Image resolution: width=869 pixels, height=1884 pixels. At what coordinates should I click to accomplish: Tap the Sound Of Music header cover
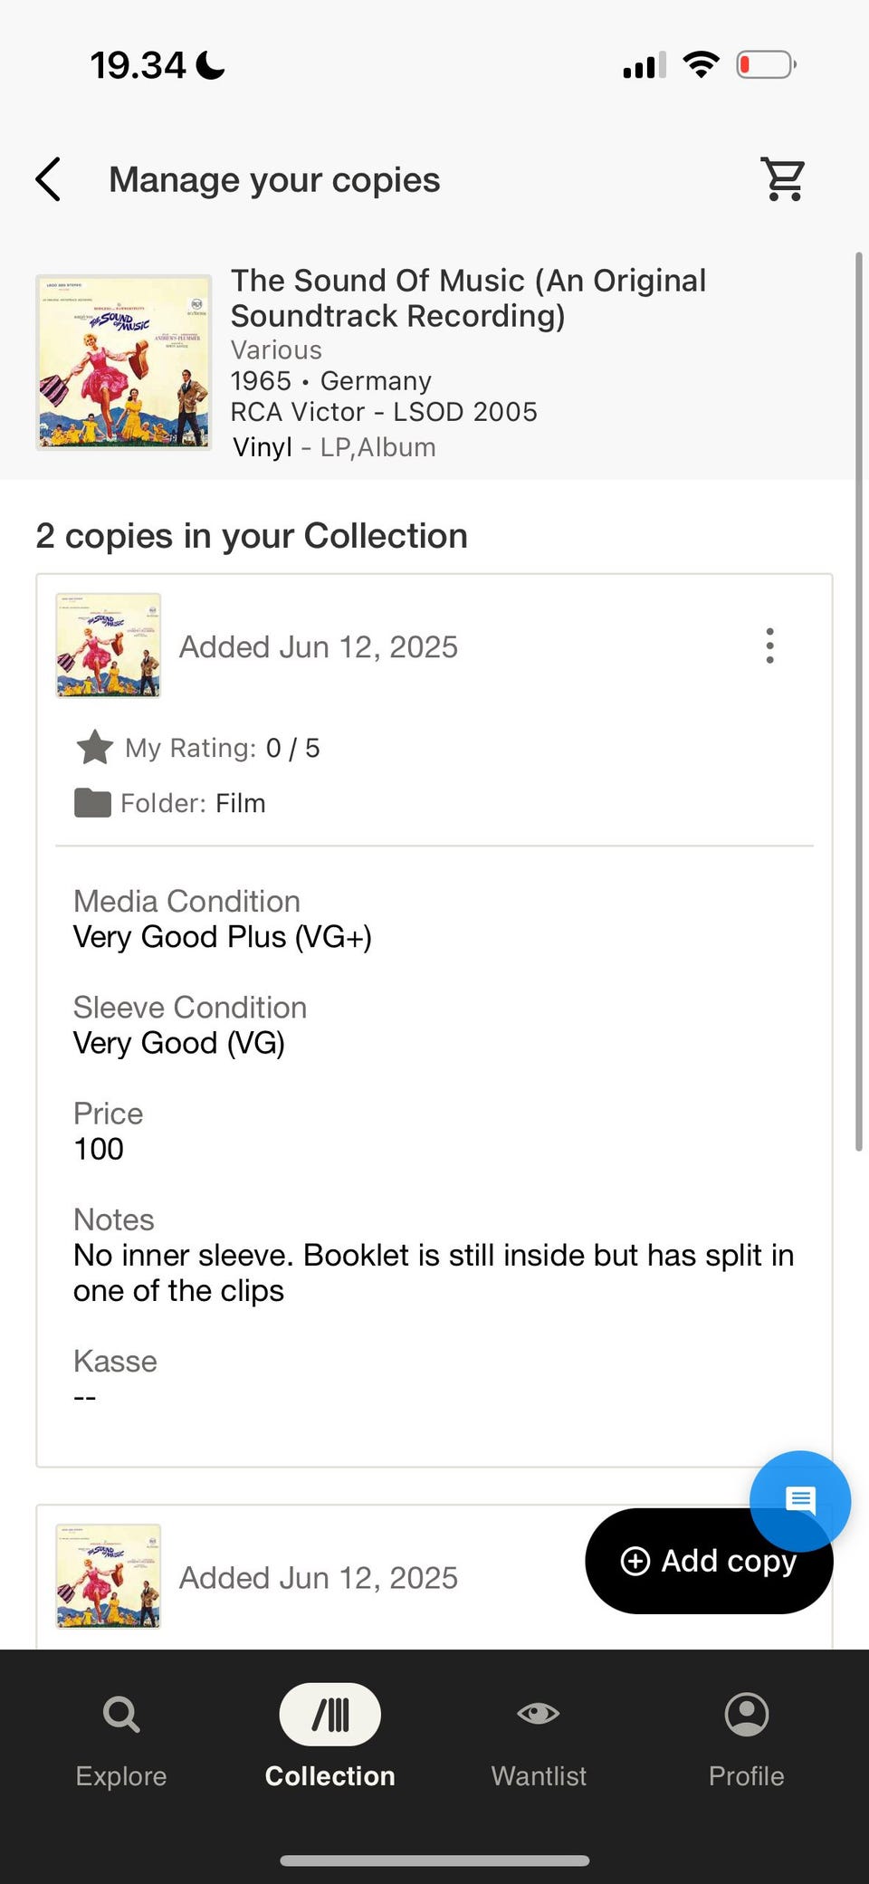124,362
